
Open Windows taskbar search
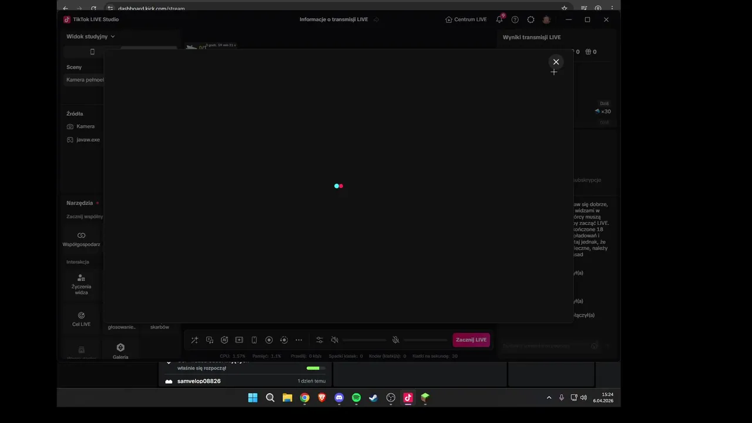270,398
